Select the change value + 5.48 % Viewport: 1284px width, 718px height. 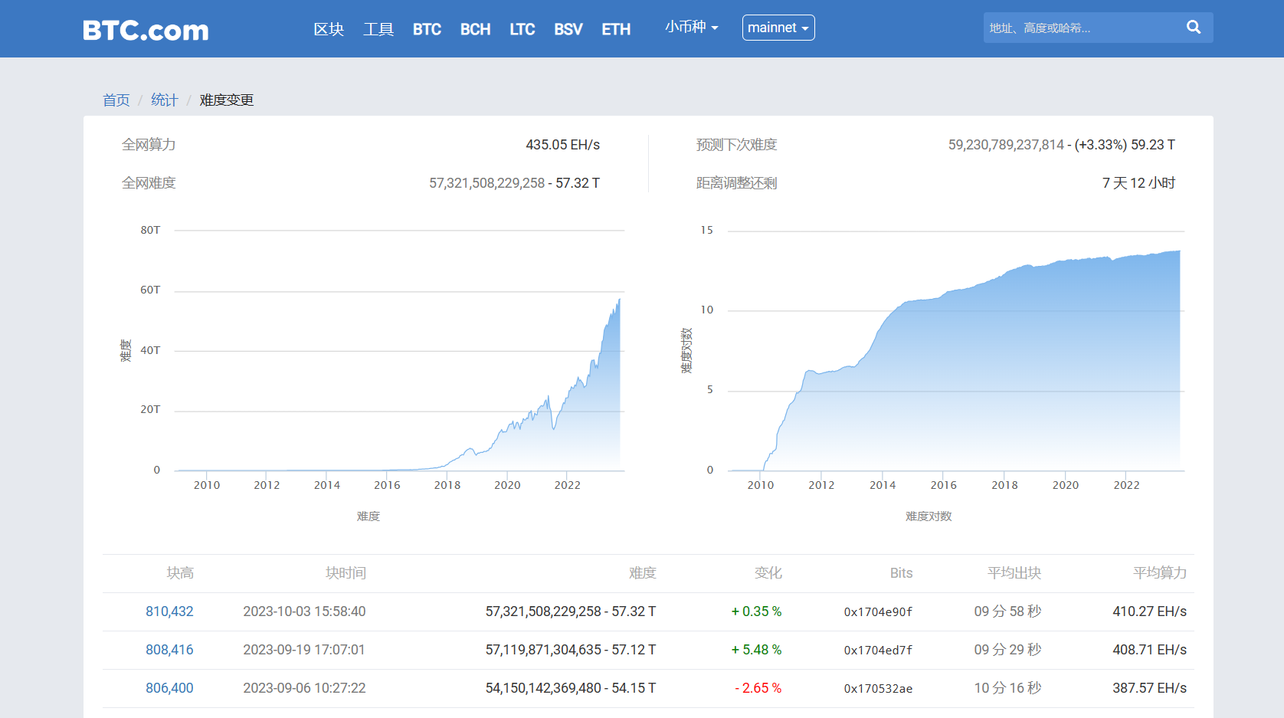click(x=756, y=650)
